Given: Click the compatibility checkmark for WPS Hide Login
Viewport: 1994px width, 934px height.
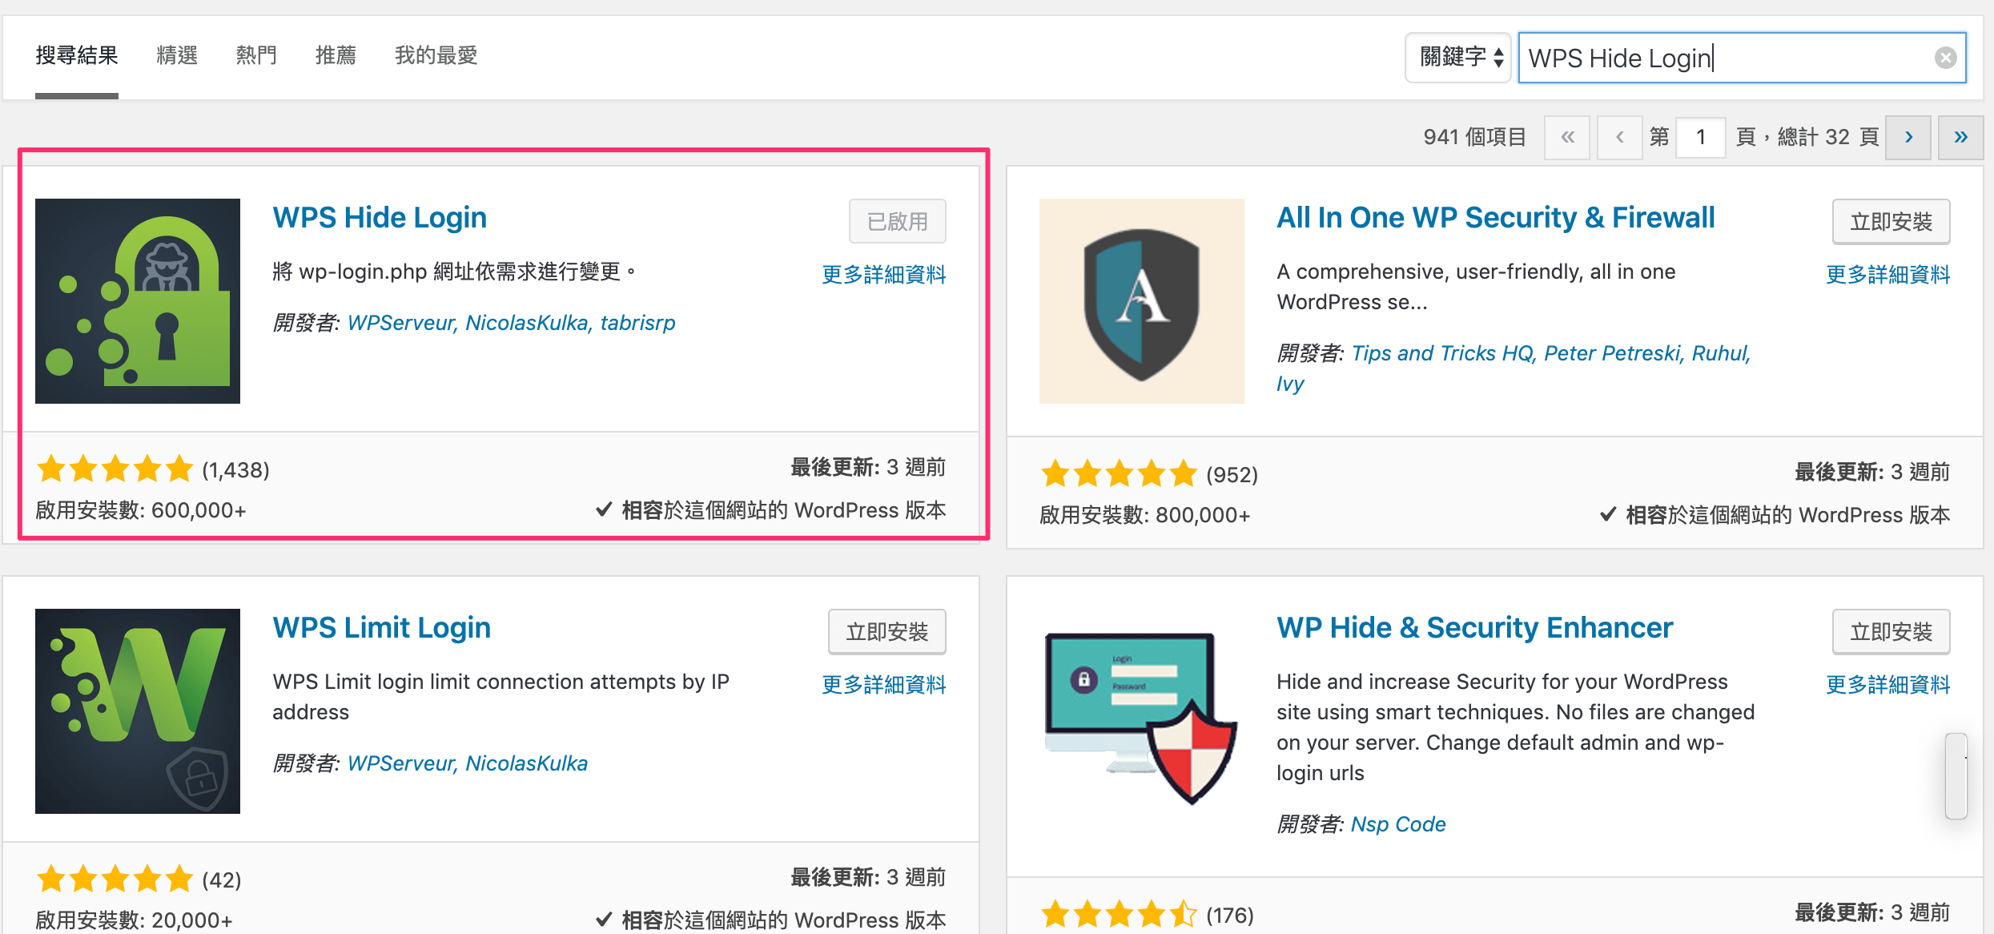Looking at the screenshot, I should (x=605, y=510).
